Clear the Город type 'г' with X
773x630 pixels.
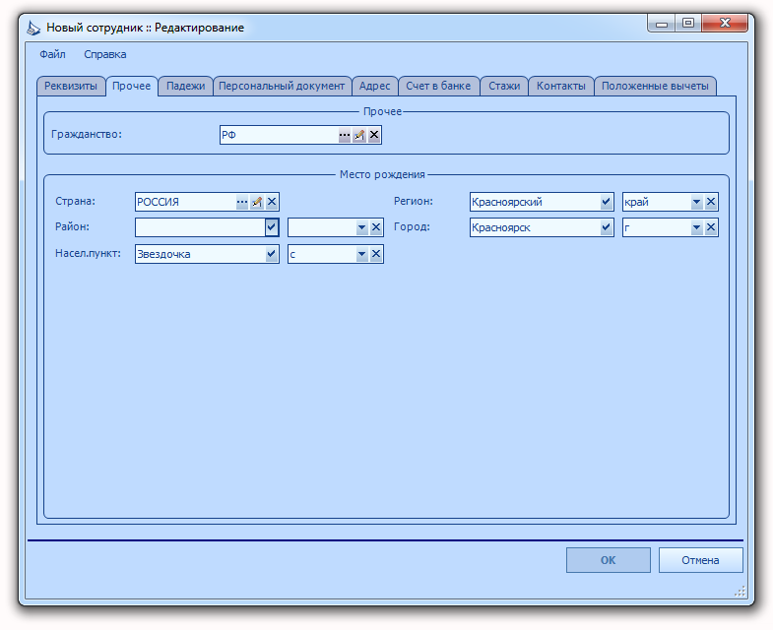pos(711,227)
